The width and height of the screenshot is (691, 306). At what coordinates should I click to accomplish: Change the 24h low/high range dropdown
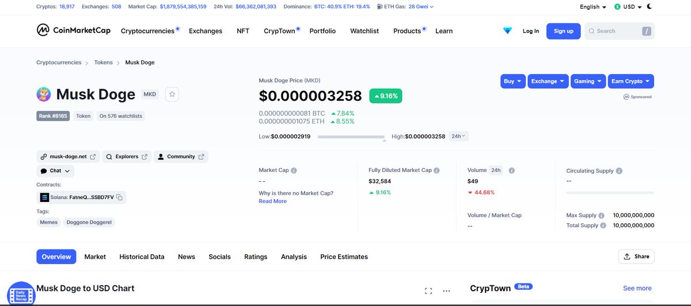coord(459,136)
